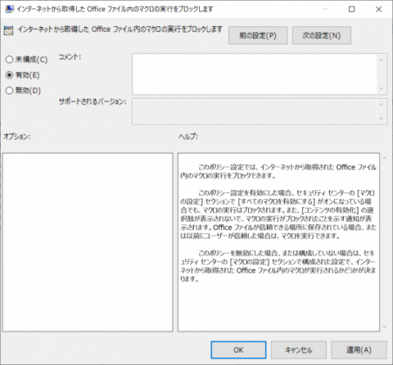Image resolution: width=393 pixels, height=365 pixels.
Task: Click the supported-version box scroll up arrow
Action: point(382,105)
